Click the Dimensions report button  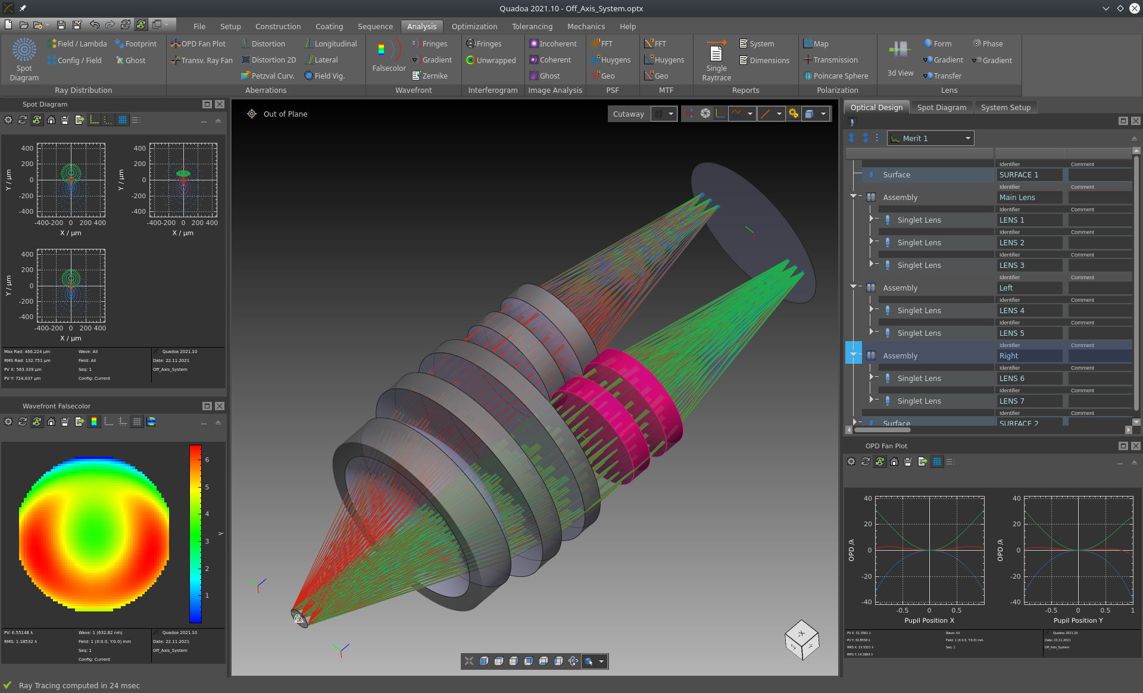tap(764, 60)
